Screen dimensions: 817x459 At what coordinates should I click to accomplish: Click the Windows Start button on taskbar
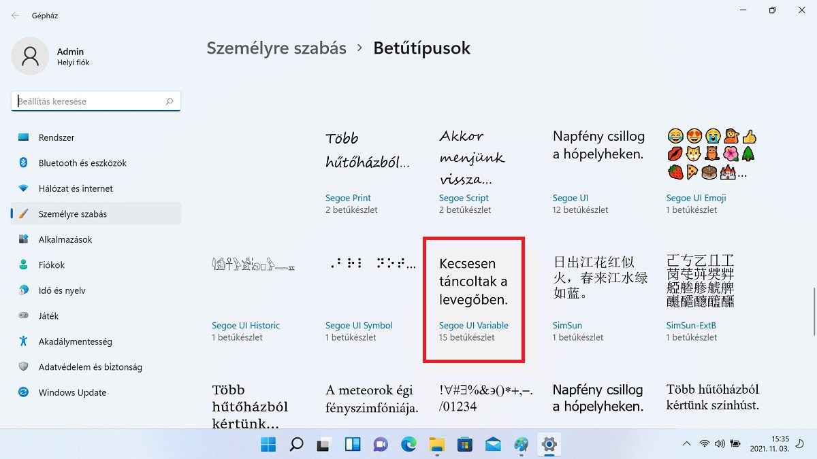coord(268,445)
